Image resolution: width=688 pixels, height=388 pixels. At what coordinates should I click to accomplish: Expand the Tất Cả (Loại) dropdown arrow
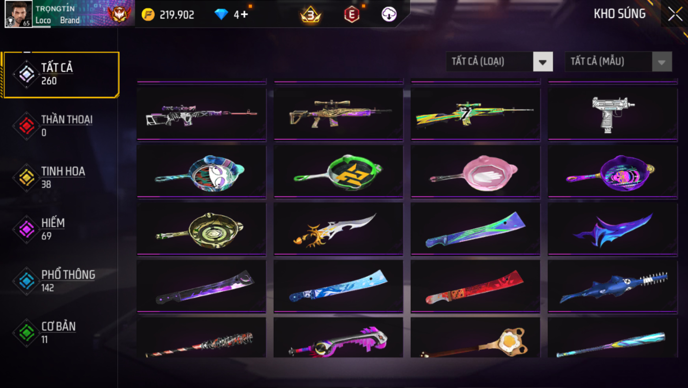[543, 62]
